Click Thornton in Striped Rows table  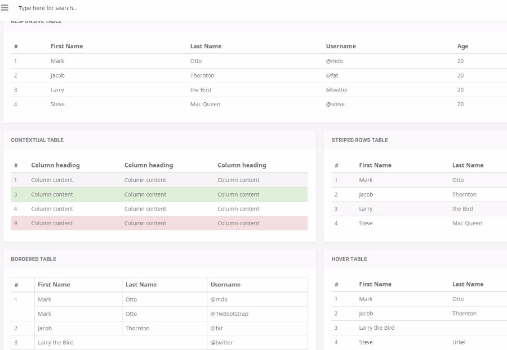pos(464,194)
